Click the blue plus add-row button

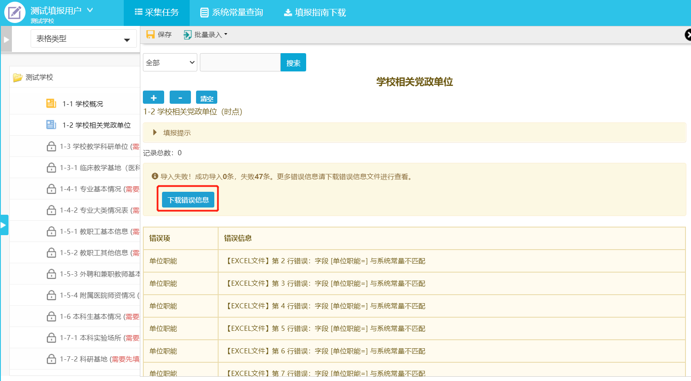(x=154, y=97)
